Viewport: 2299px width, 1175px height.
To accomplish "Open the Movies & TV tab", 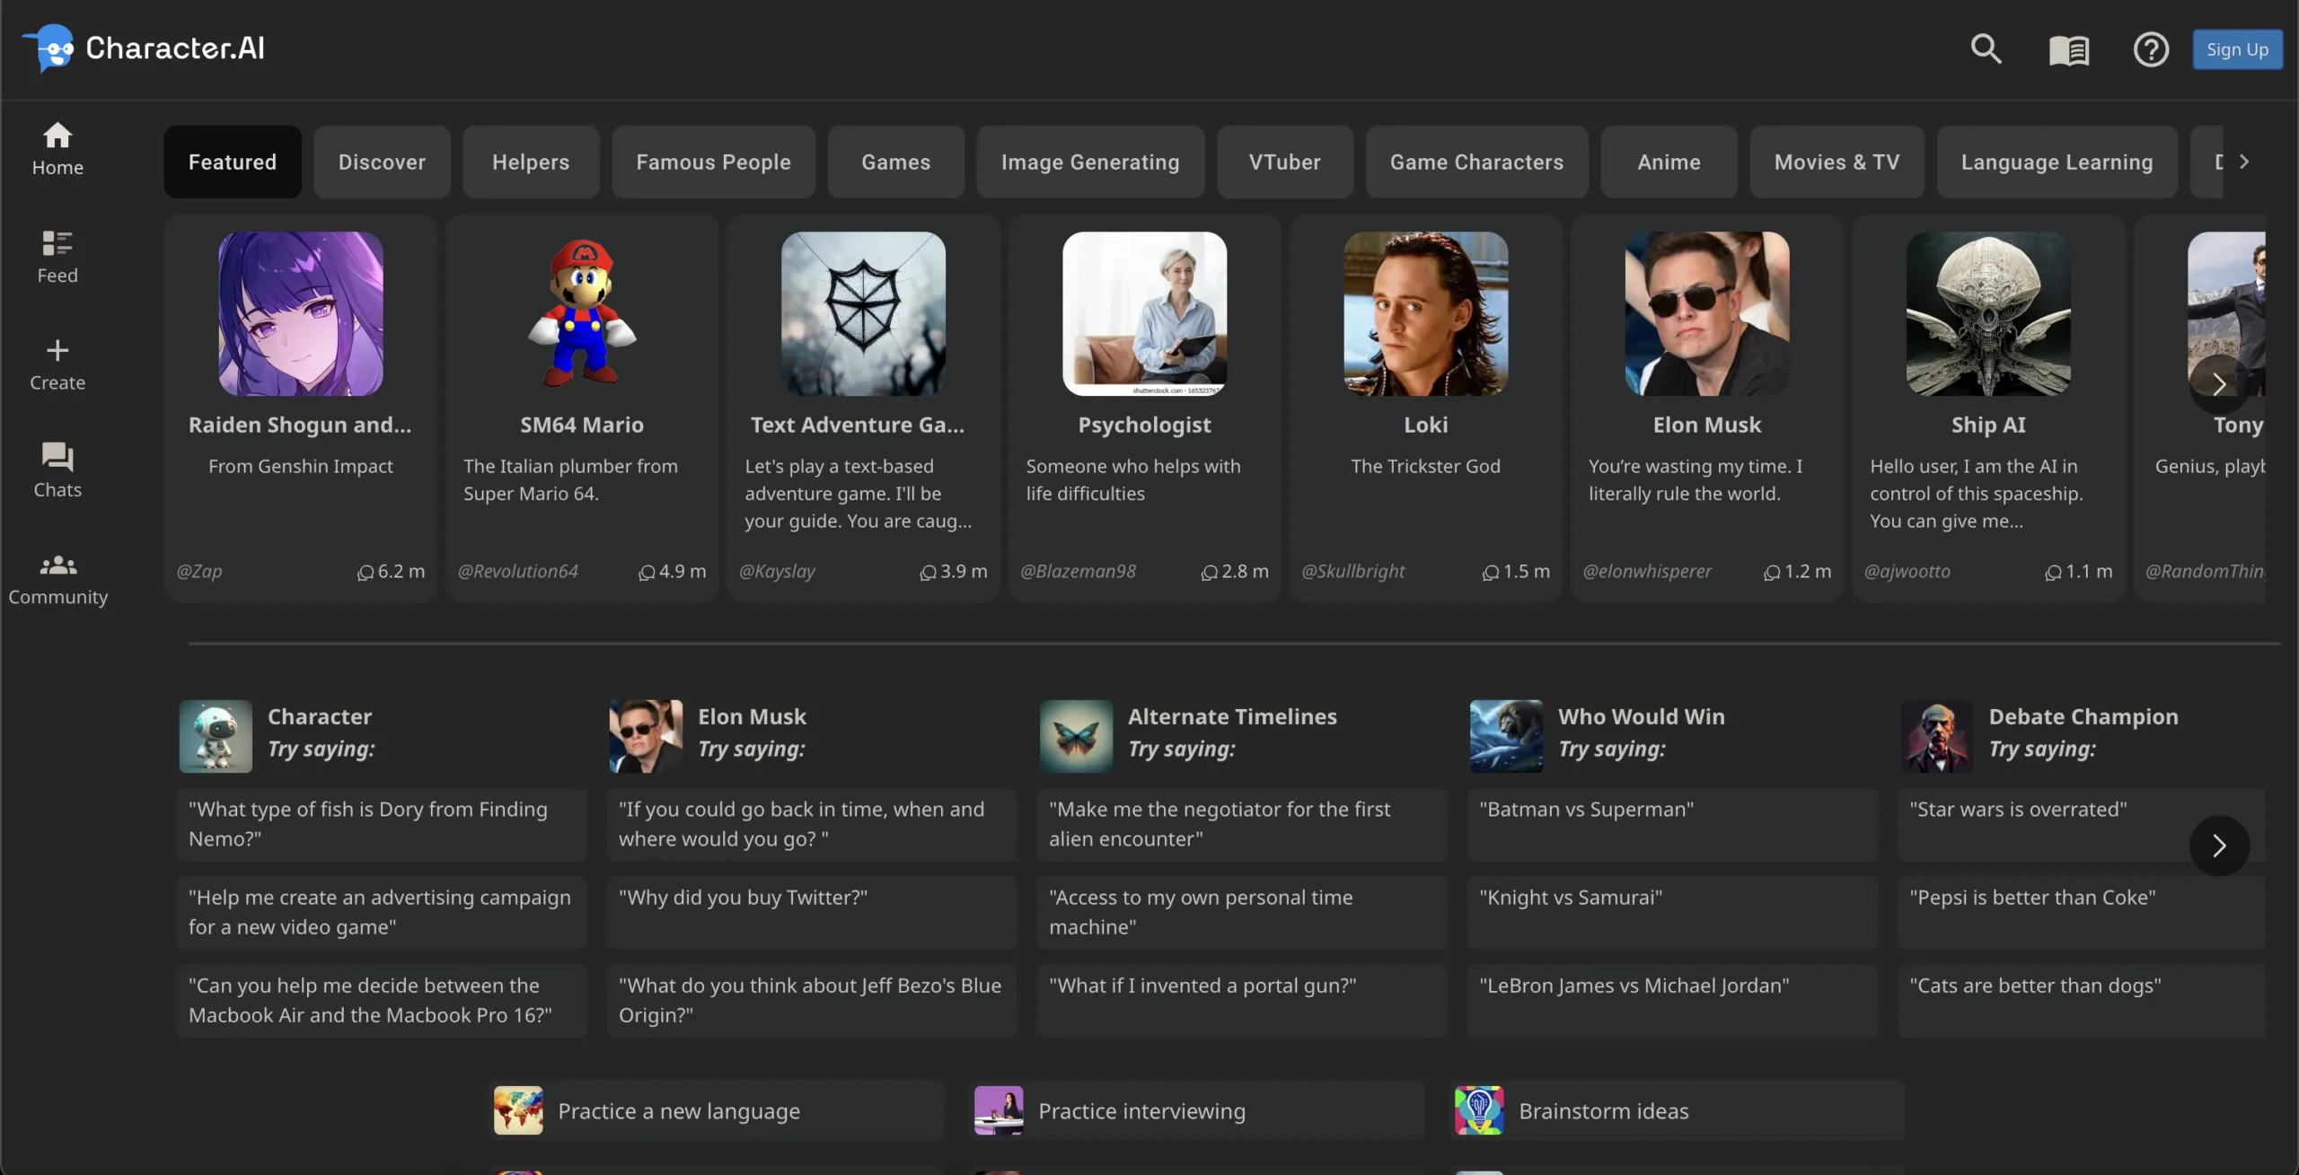I will pyautogui.click(x=1837, y=162).
